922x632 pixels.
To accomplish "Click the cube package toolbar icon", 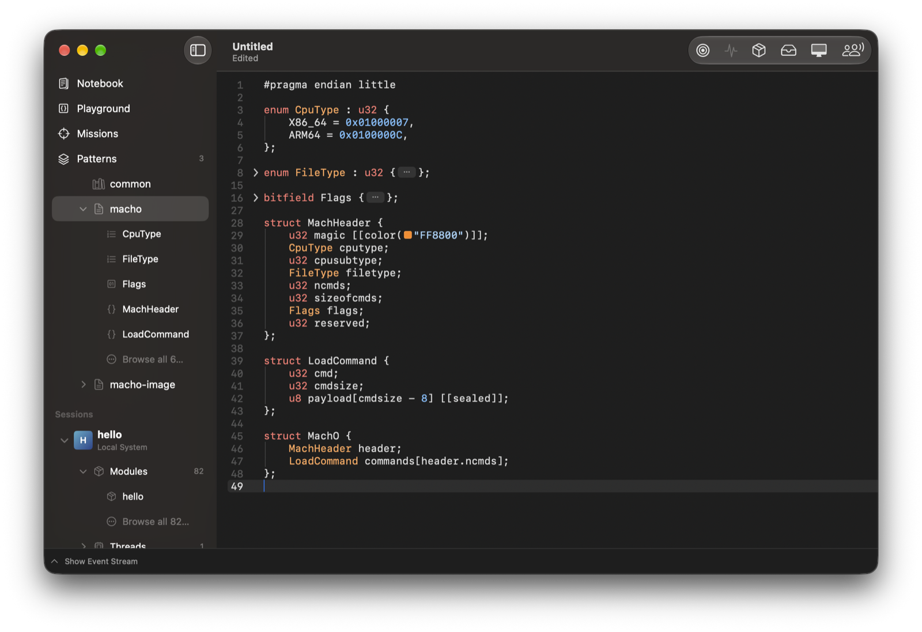I will [759, 50].
